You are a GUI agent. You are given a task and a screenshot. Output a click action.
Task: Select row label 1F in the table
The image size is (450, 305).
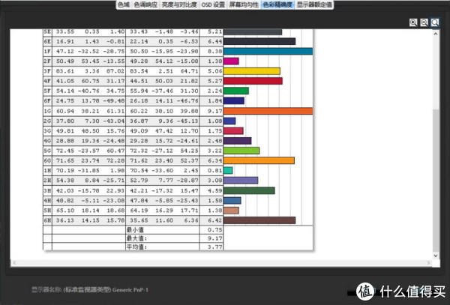(x=47, y=51)
